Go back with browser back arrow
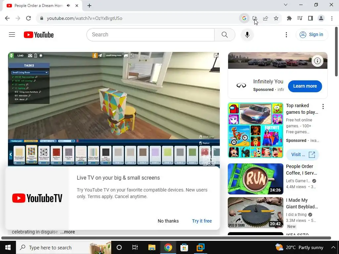 click(x=7, y=18)
